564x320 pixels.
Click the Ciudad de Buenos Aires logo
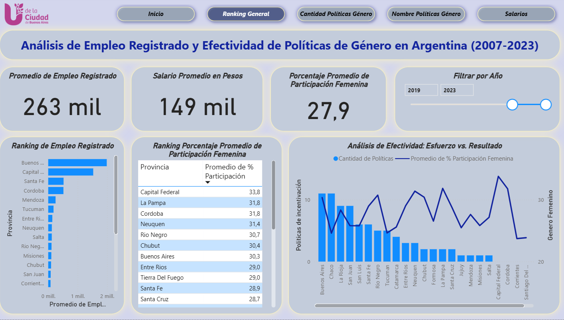pos(25,13)
